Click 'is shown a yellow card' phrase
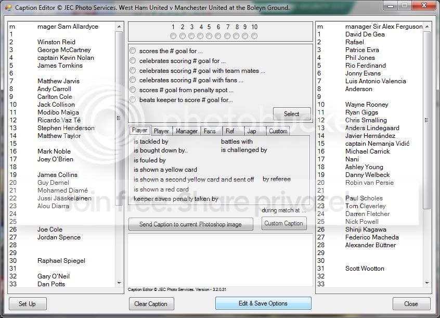Image resolution: width=440 pixels, height=318 pixels. coord(165,170)
